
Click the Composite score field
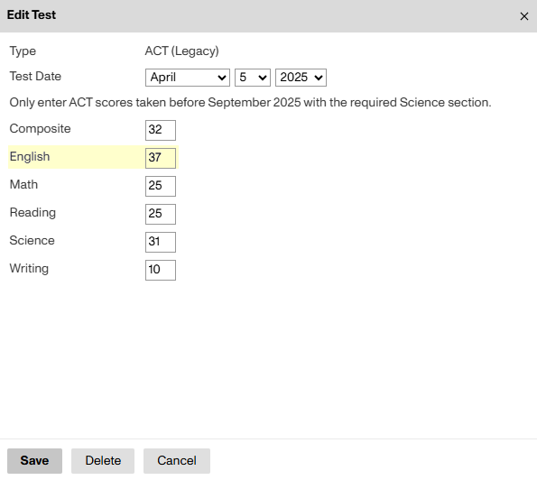(x=161, y=130)
